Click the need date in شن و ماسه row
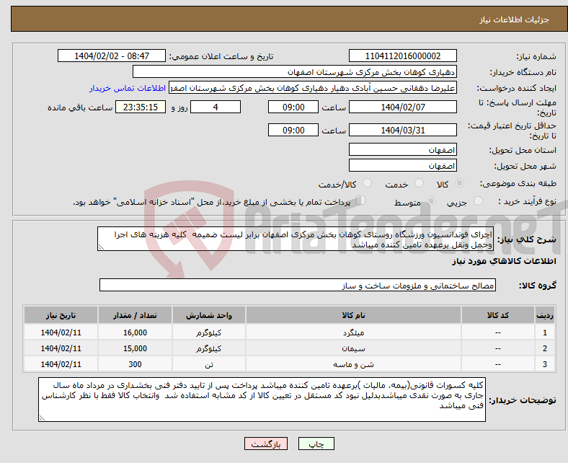The height and width of the screenshot is (463, 568). pyautogui.click(x=61, y=364)
